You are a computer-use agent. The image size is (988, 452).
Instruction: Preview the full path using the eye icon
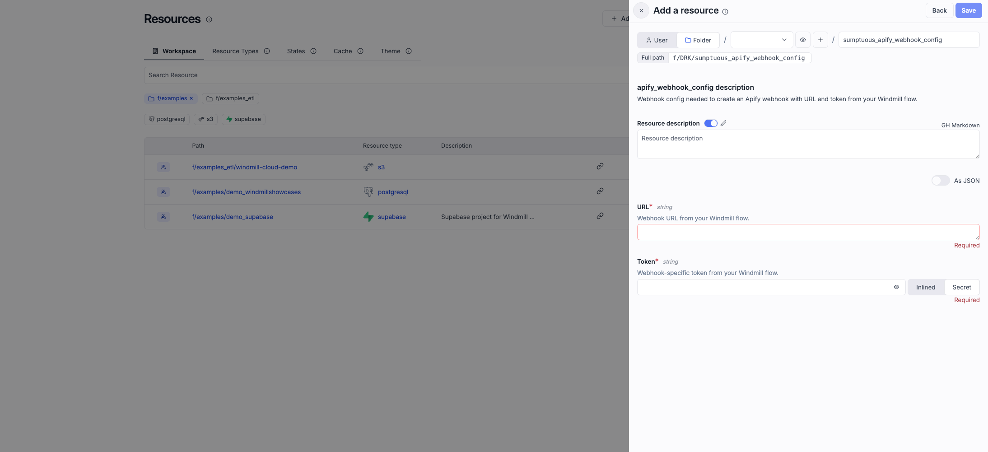coord(802,40)
